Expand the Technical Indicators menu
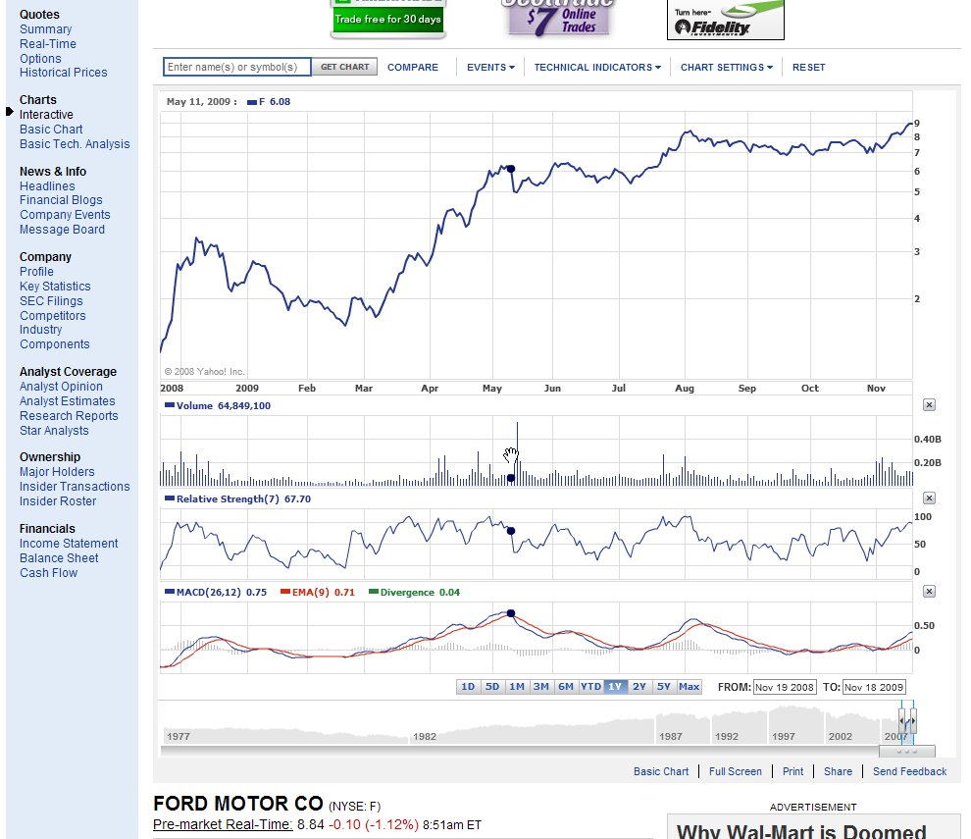 596,68
